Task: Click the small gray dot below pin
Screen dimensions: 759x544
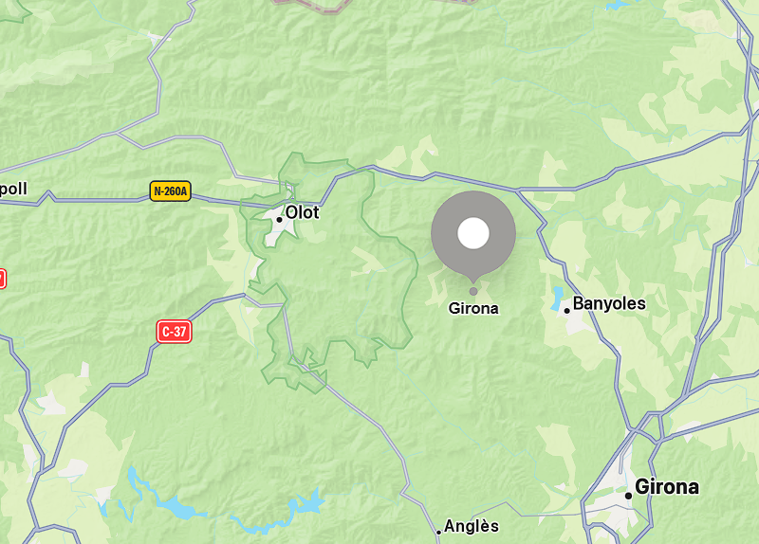Action: click(473, 291)
